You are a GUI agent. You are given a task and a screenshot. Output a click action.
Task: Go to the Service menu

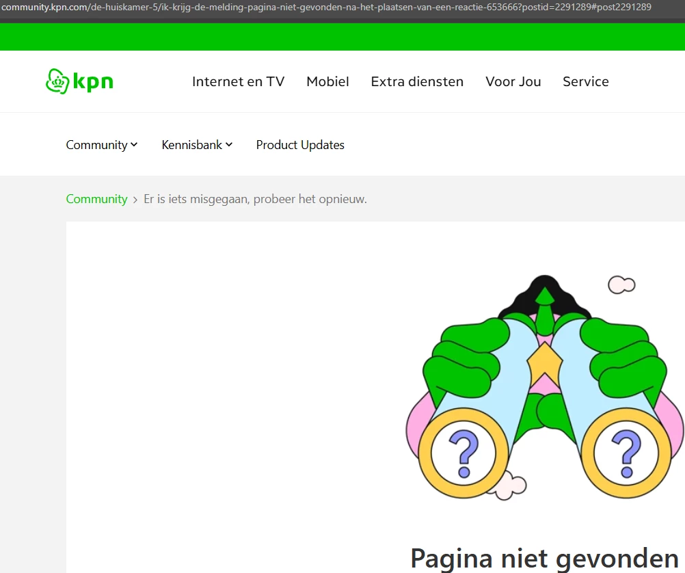pyautogui.click(x=585, y=82)
